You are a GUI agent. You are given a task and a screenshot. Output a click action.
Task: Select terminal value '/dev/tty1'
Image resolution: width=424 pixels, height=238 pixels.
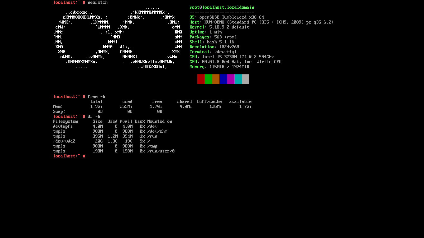(226, 52)
